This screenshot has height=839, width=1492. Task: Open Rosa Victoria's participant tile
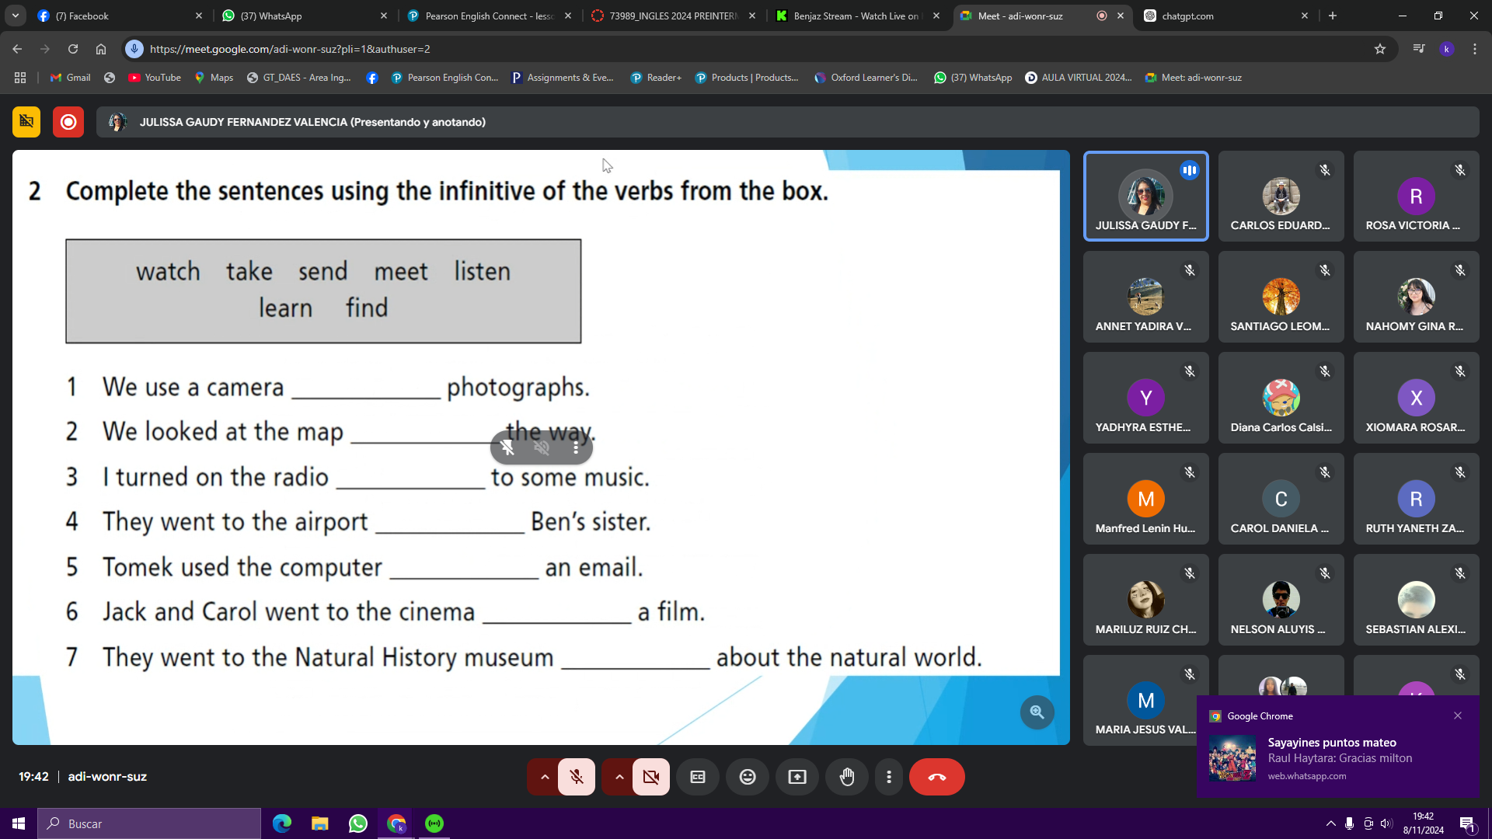[1416, 197]
